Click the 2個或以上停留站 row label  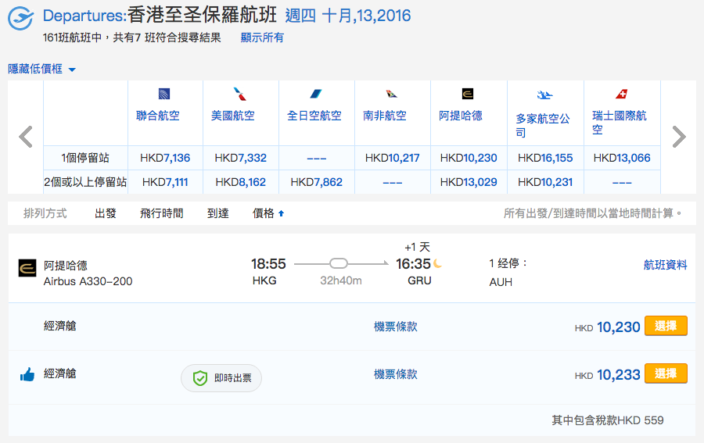pos(85,182)
